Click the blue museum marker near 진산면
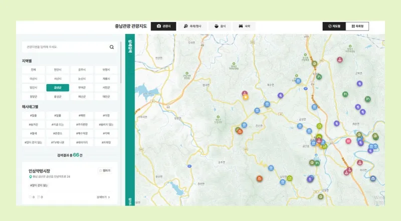 (x=244, y=125)
